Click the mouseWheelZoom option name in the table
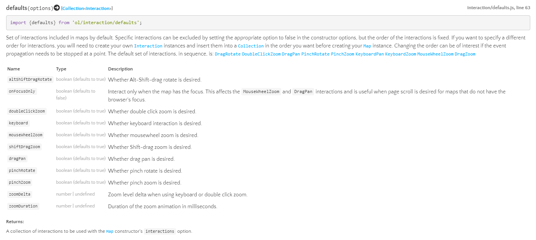Image resolution: width=536 pixels, height=240 pixels. [26, 135]
